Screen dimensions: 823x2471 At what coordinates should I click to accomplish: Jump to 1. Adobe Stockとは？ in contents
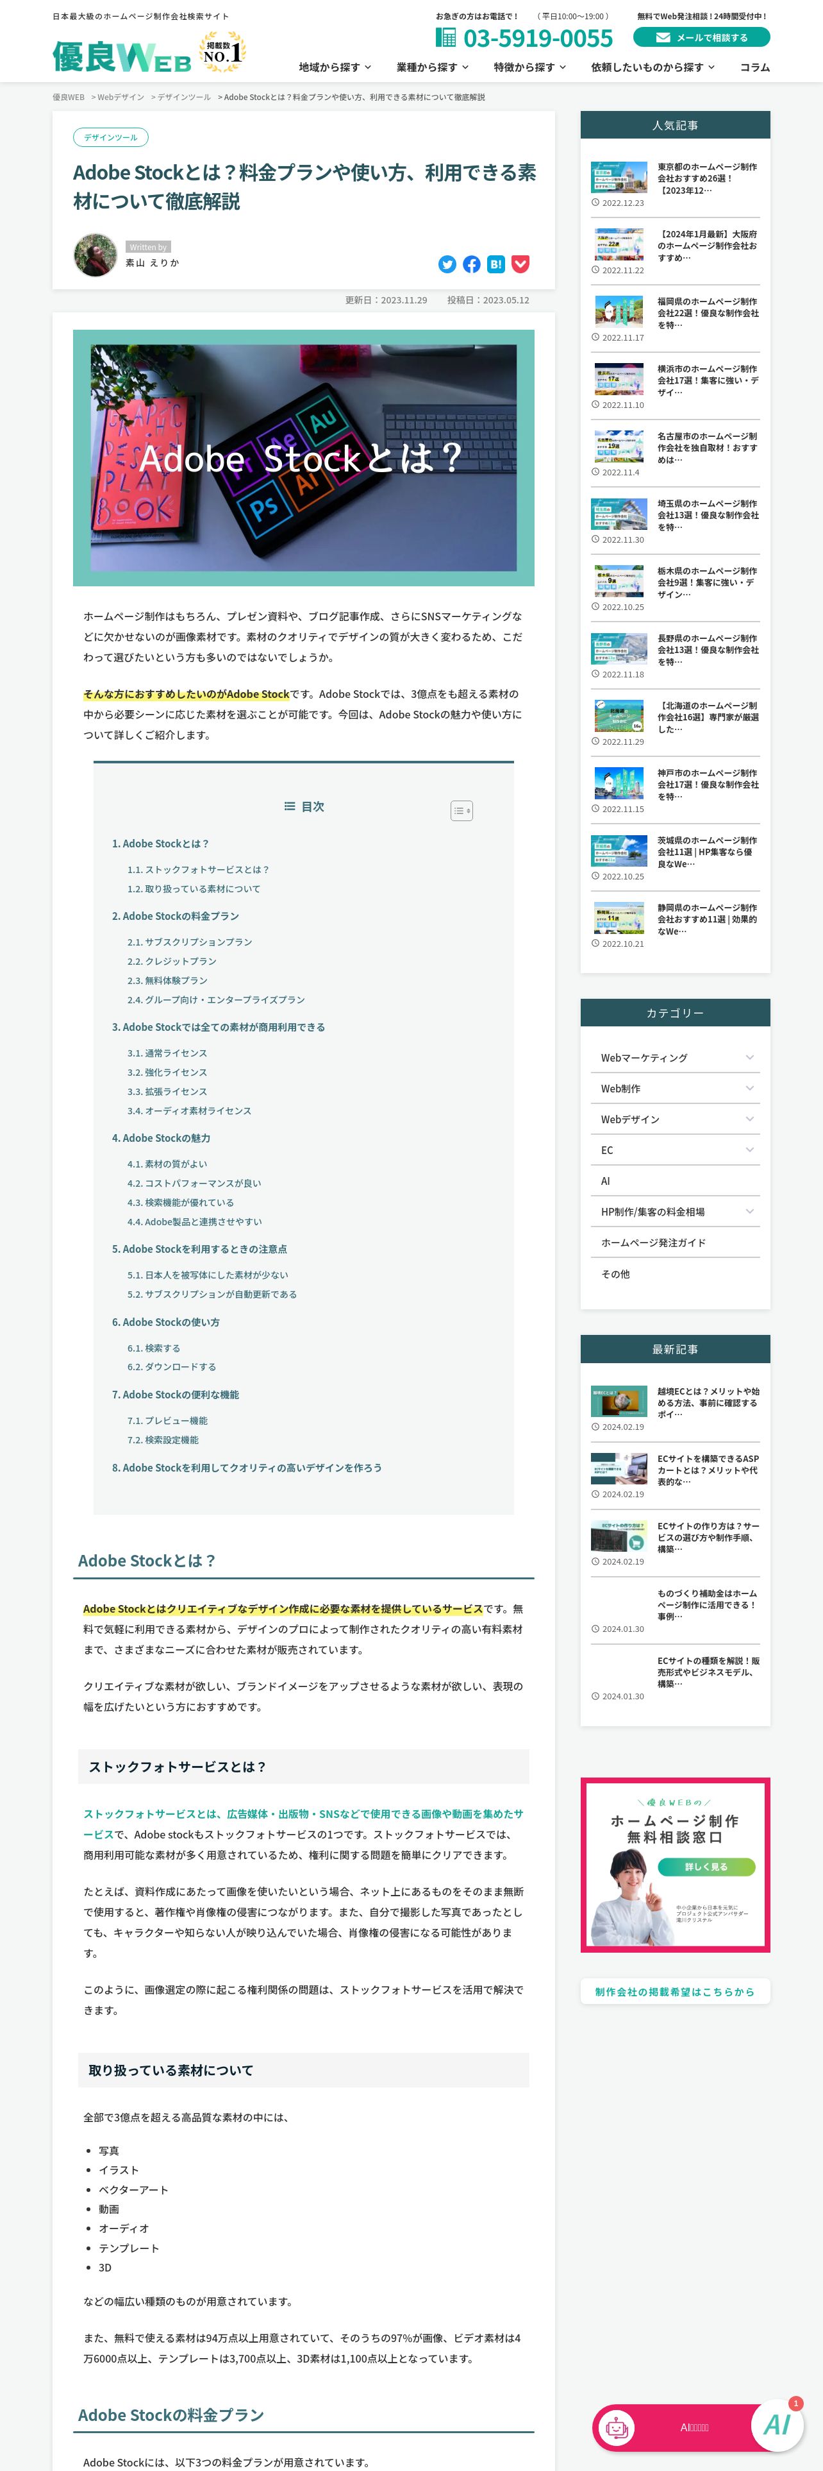tap(160, 843)
